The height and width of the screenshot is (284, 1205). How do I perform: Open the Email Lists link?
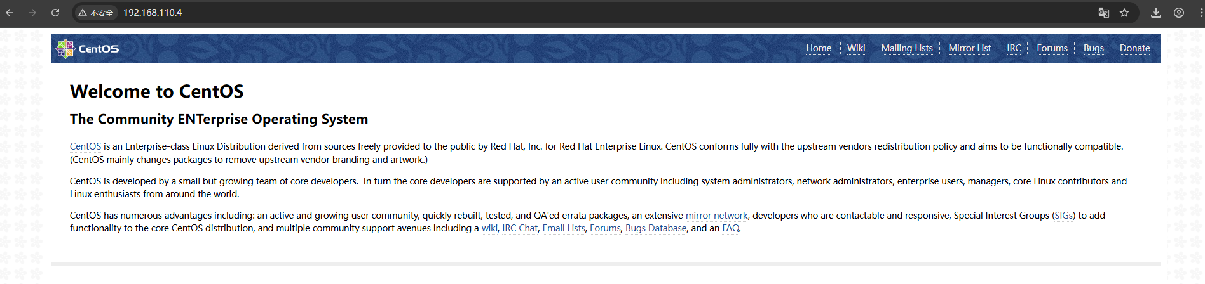tap(564, 228)
